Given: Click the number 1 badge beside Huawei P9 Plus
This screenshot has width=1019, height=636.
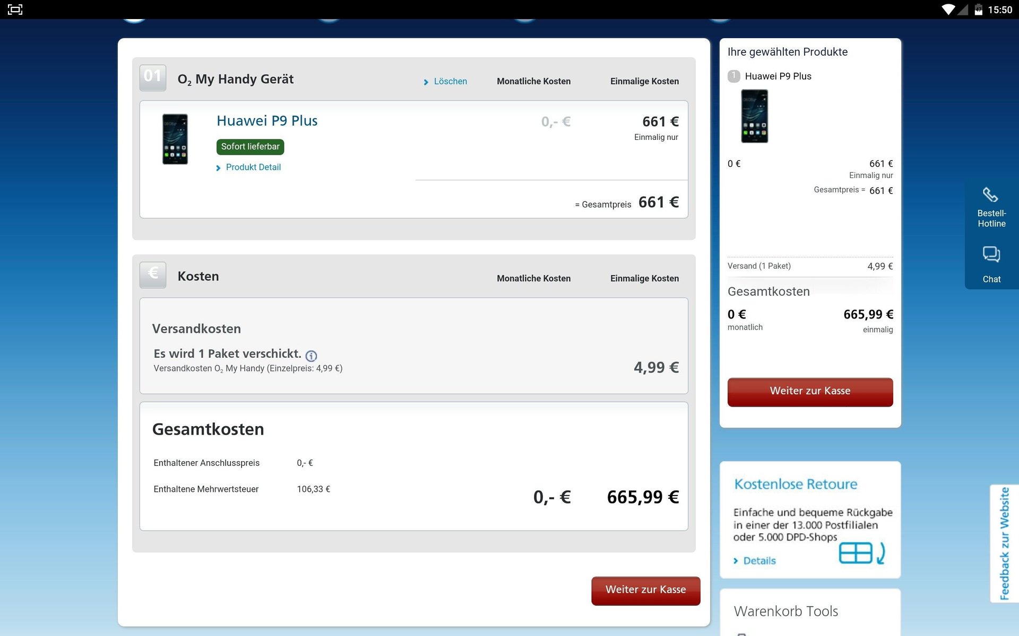Looking at the screenshot, I should click(x=734, y=76).
